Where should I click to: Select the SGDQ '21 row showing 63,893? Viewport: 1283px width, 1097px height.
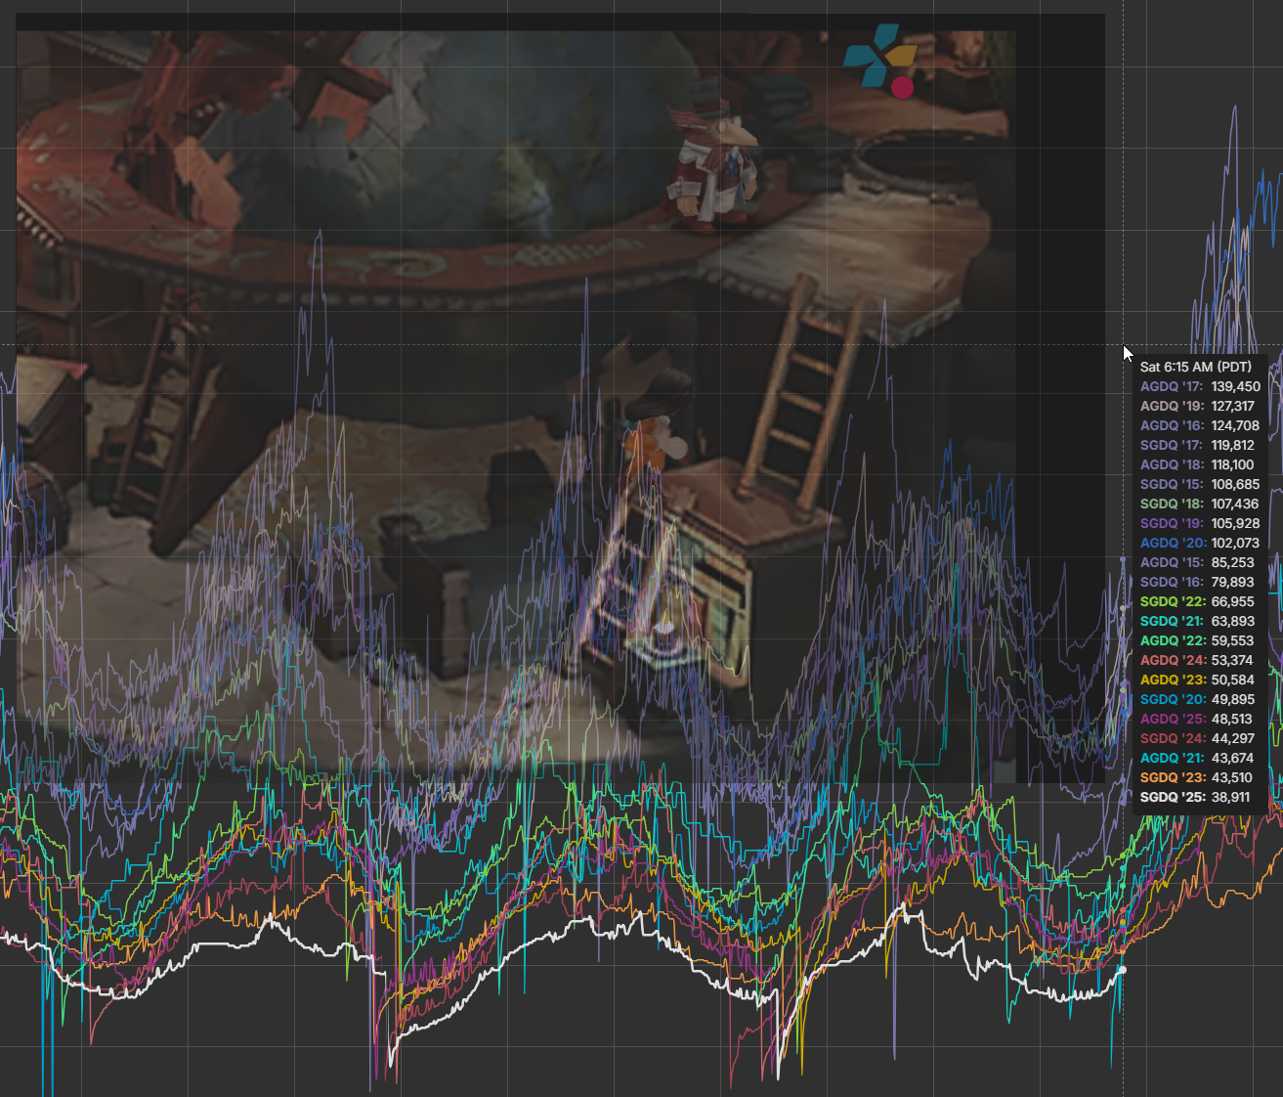tap(1197, 621)
